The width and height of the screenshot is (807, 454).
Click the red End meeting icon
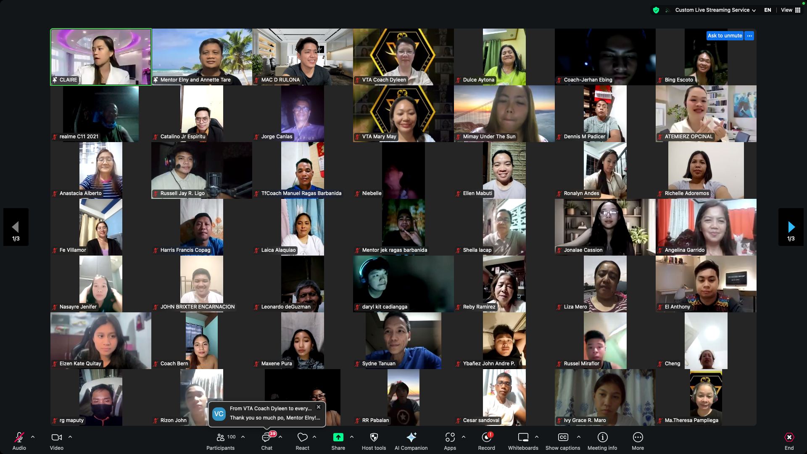(789, 437)
